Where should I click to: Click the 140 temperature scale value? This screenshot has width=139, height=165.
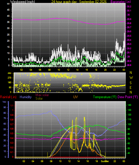(x=129, y=105)
